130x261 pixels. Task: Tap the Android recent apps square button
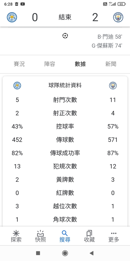pyautogui.click(x=38, y=253)
